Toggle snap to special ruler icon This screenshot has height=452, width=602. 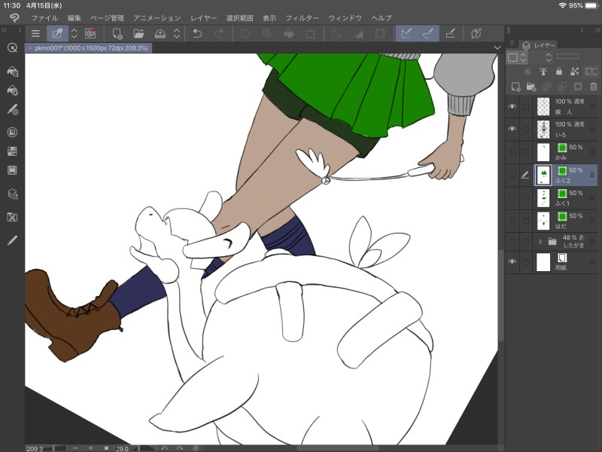(428, 34)
